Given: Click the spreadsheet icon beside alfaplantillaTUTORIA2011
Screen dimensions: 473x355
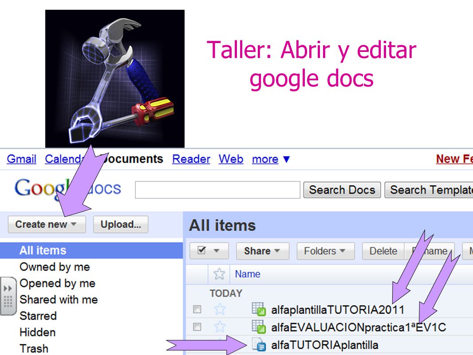Looking at the screenshot, I should [x=259, y=309].
